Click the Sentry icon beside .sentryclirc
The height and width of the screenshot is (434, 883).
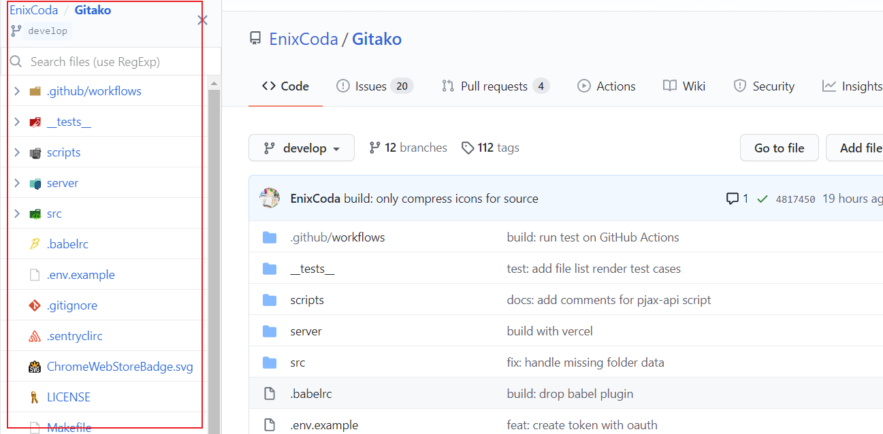tap(35, 336)
